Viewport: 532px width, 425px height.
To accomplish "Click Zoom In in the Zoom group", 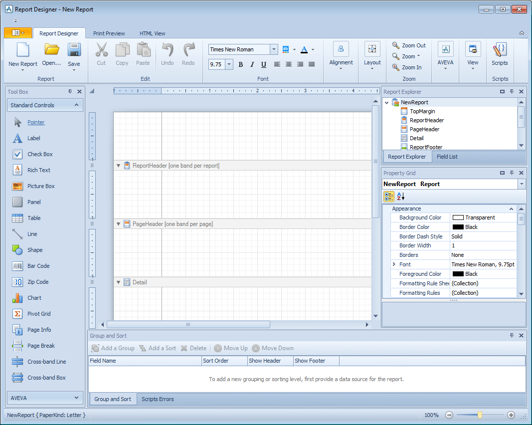I will point(407,67).
